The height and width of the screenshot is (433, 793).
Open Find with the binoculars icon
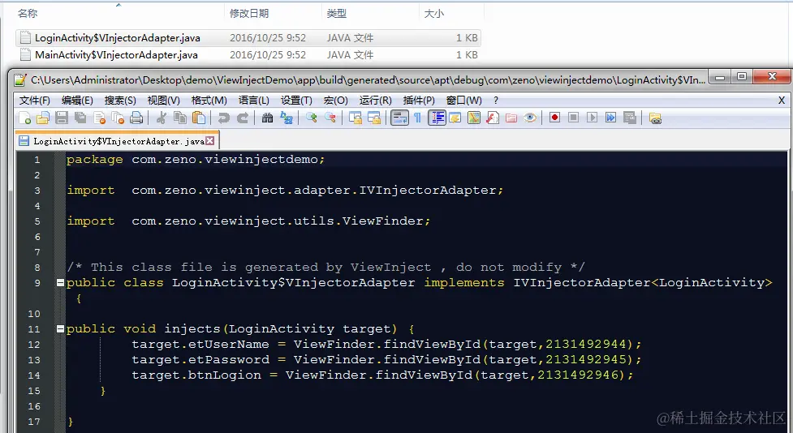[268, 118]
